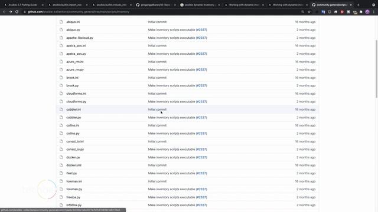Open the cloudforms.py file
Viewport: 378px width, 212px height.
coord(76,102)
